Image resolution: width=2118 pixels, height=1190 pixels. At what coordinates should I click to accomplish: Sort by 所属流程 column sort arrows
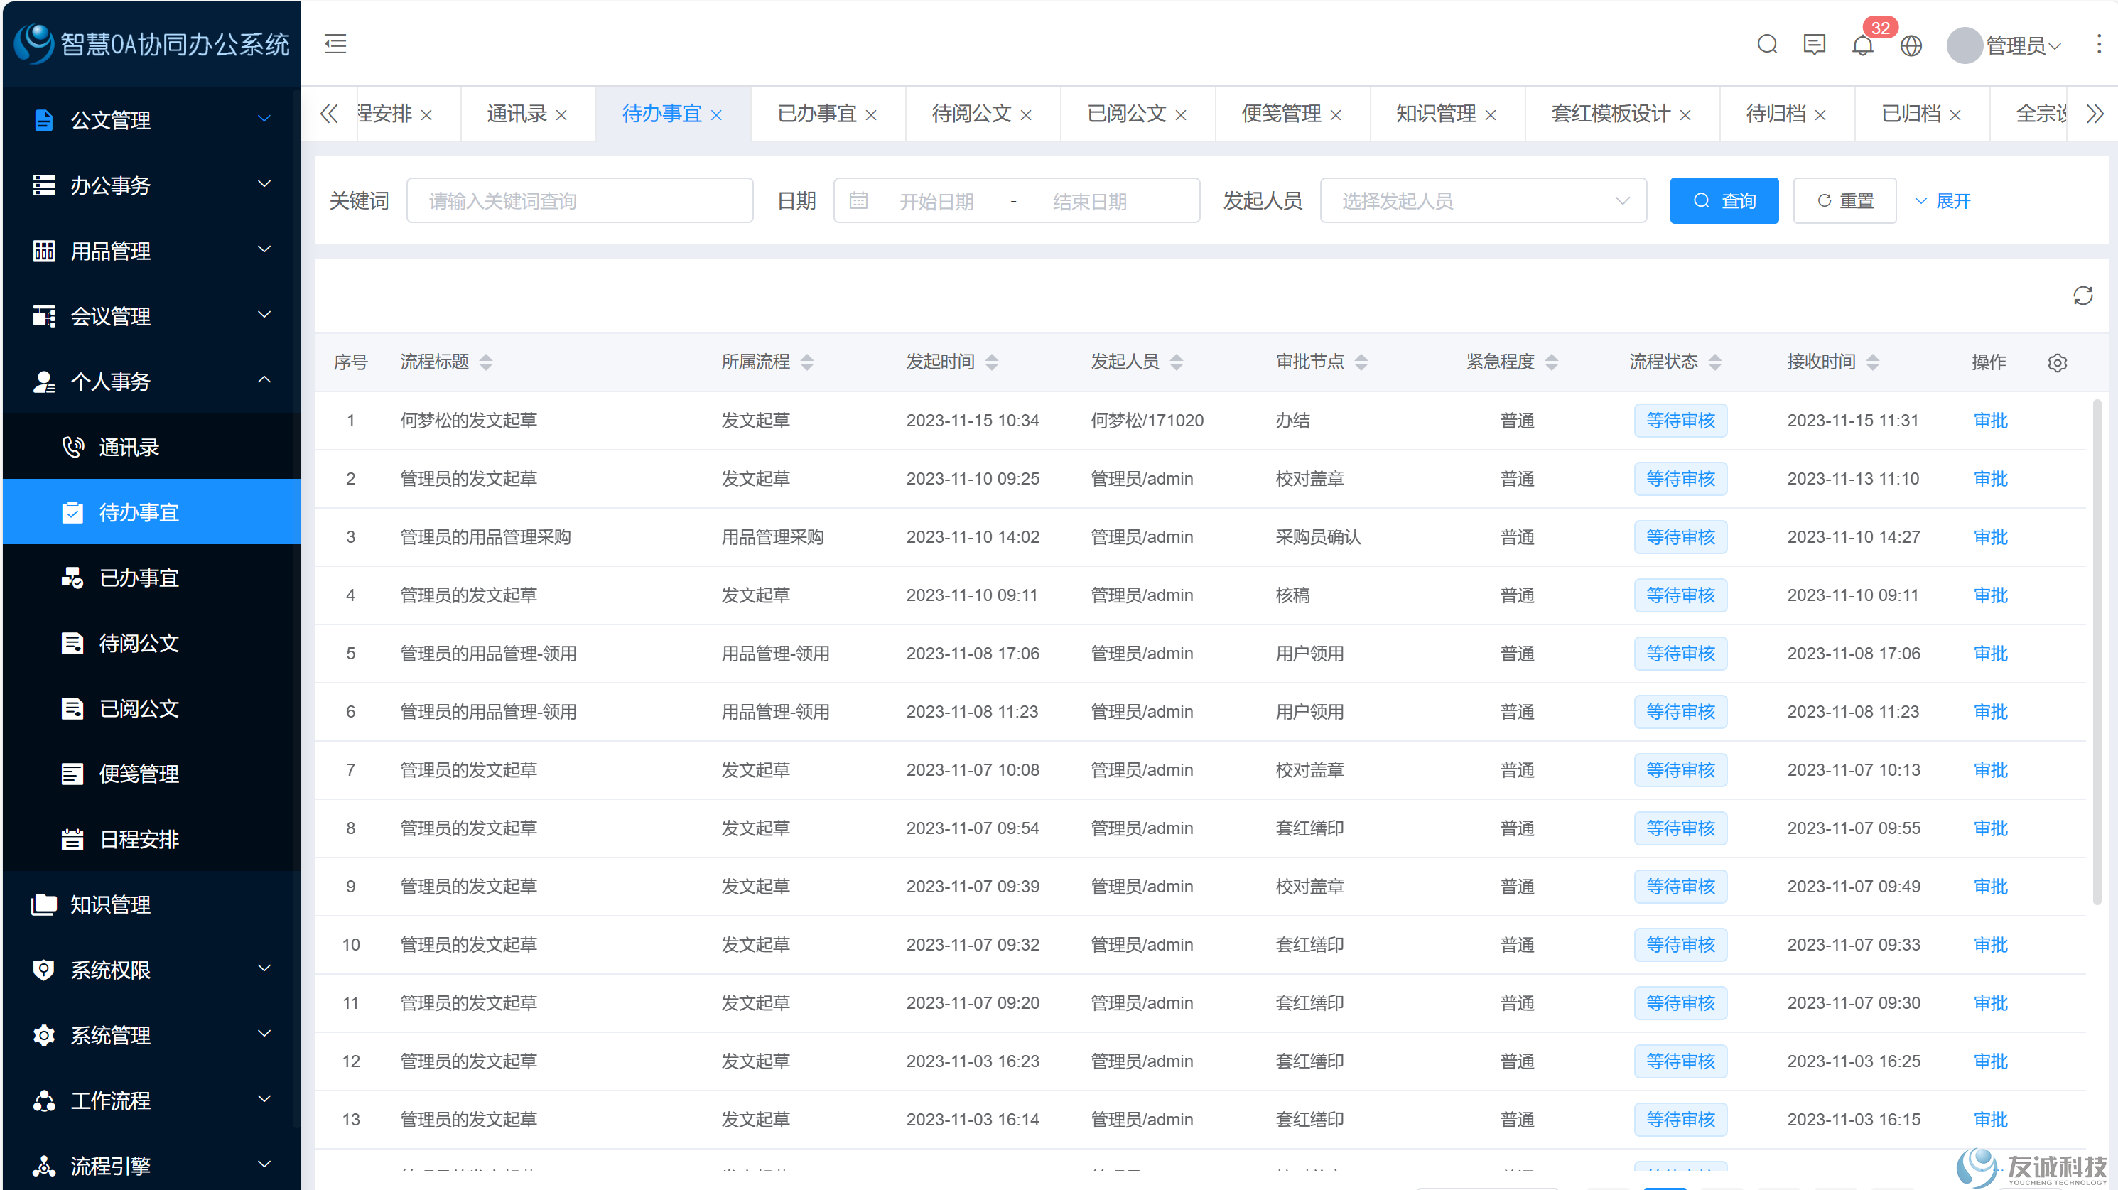coord(806,362)
